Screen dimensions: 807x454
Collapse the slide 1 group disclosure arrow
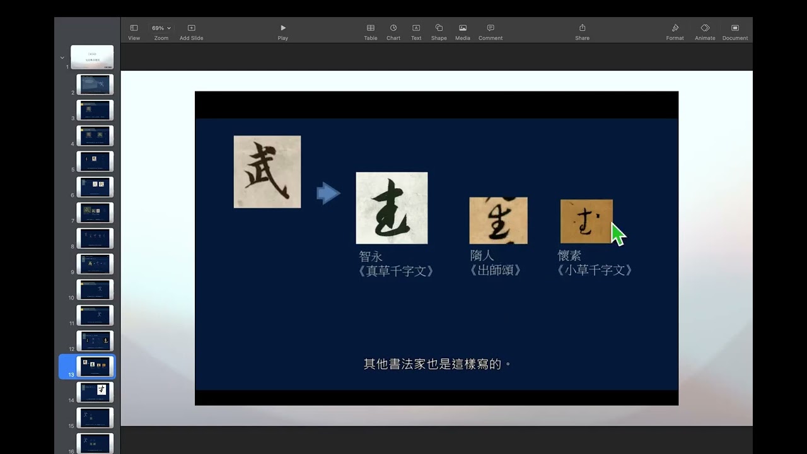[x=62, y=57]
